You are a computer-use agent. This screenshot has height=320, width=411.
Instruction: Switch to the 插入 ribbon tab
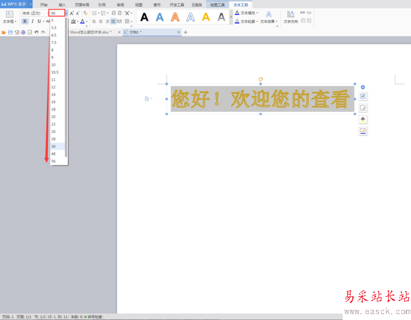point(62,5)
